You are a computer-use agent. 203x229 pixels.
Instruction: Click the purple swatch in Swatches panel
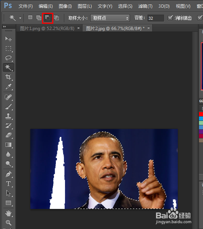pos(201,131)
